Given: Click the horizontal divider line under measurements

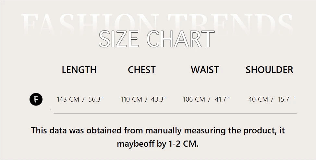Looking at the screenshot, I should 175,114.
